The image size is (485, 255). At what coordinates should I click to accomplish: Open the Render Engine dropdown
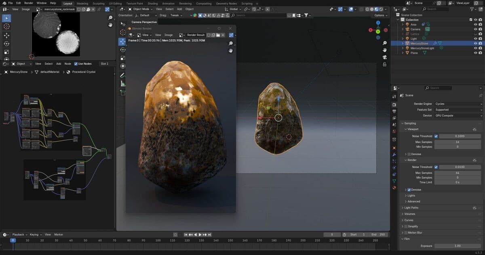458,104
